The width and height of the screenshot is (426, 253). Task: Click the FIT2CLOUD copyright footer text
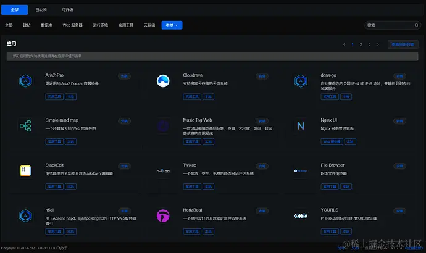(x=34, y=248)
